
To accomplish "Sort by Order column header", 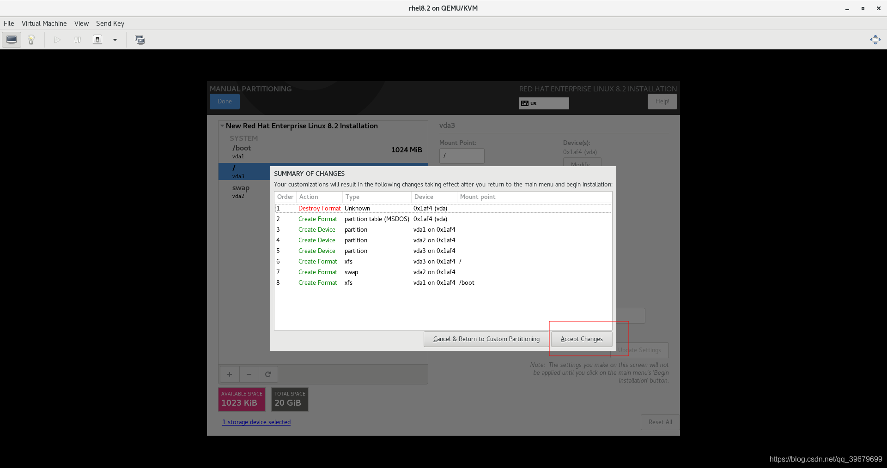I will [285, 197].
